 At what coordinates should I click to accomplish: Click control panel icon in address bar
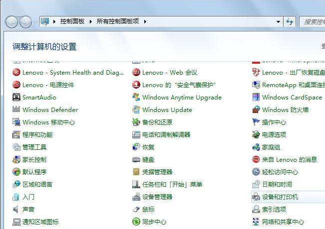(x=45, y=21)
